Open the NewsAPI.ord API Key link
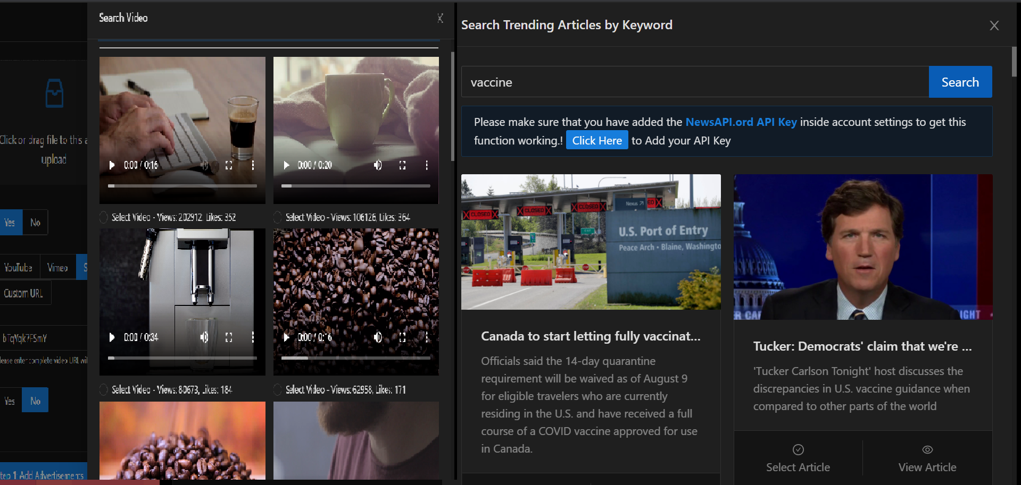The image size is (1021, 485). click(x=741, y=122)
